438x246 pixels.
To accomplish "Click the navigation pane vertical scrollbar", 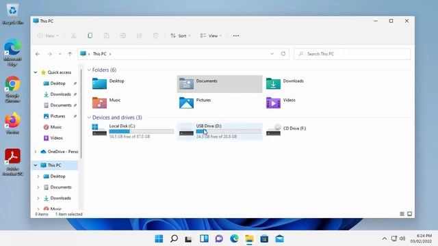I will [x=81, y=114].
